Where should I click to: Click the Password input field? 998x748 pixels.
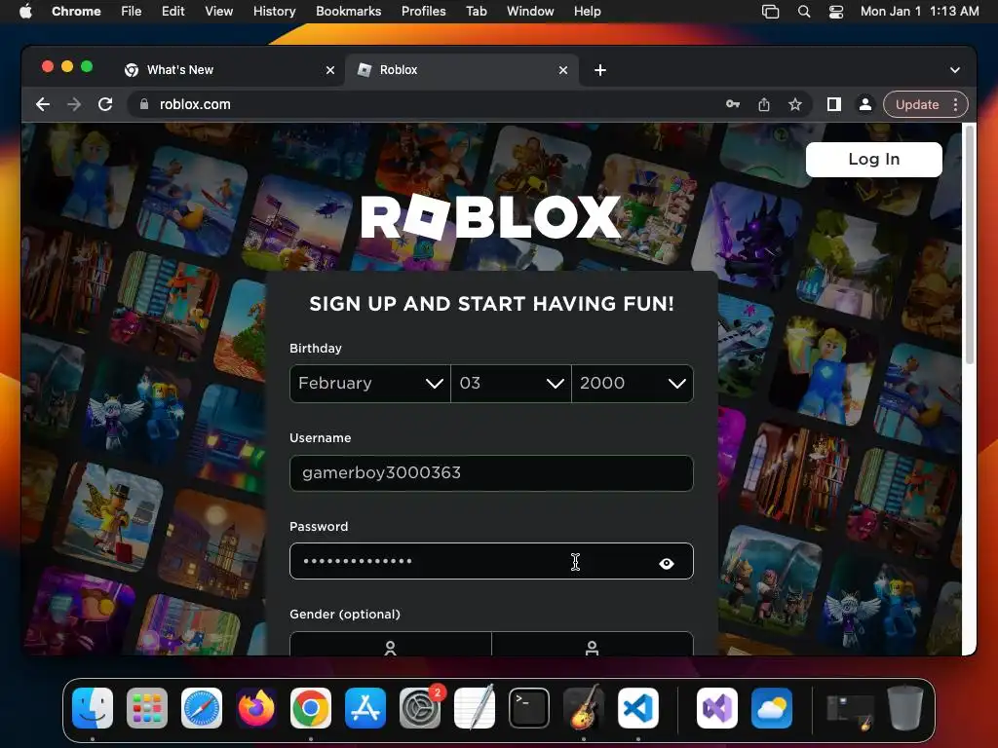pyautogui.click(x=491, y=561)
